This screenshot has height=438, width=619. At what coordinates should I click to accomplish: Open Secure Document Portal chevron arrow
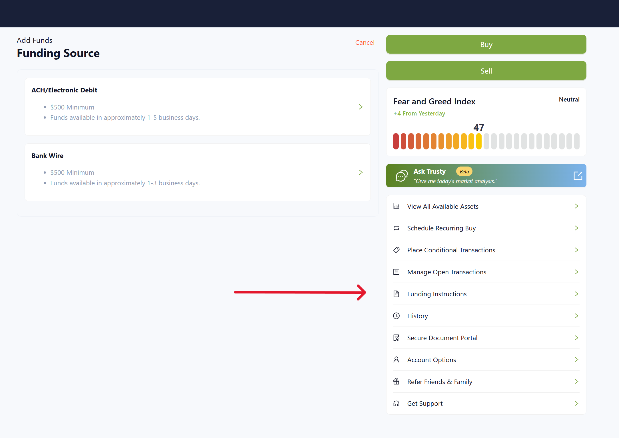pos(576,338)
